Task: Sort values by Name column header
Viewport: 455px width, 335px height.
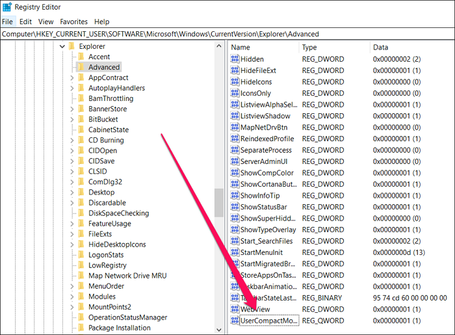Action: (x=263, y=47)
